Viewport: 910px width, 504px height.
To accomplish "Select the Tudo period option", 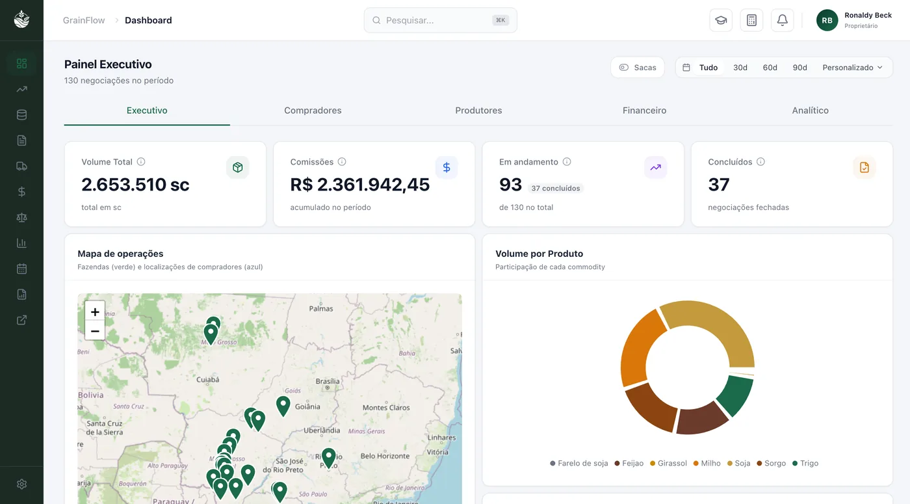I will tap(708, 68).
